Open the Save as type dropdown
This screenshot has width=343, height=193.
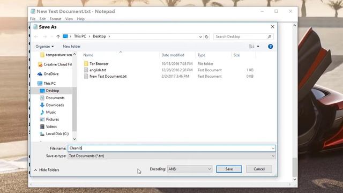[x=171, y=156]
